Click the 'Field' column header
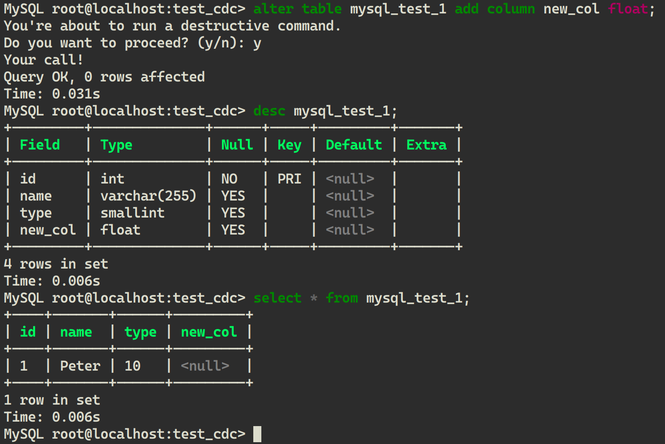Screen dimensions: 665x444 coord(40,145)
